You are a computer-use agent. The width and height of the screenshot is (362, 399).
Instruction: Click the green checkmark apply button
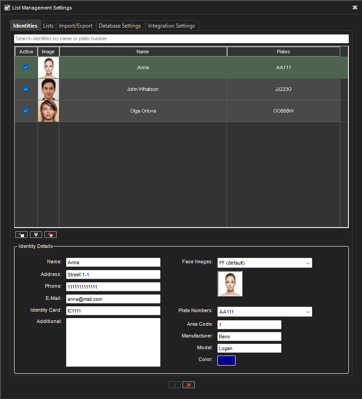pos(174,385)
